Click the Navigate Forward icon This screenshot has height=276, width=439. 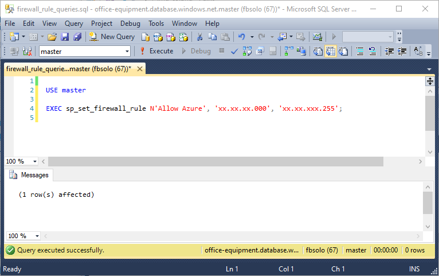point(301,37)
